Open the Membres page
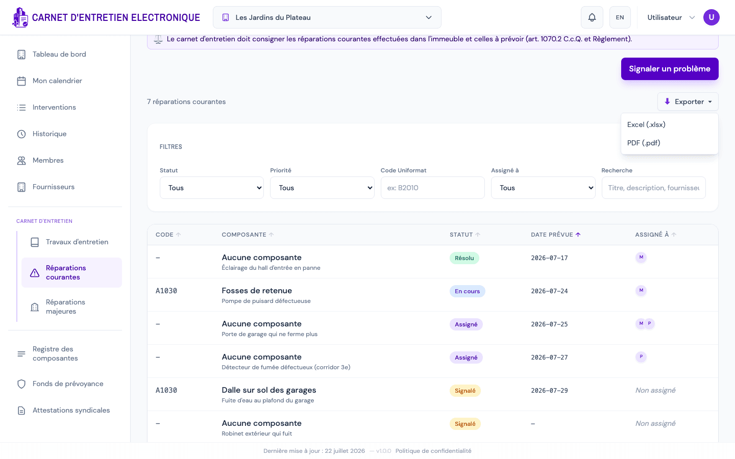Viewport: 735px width, 459px height. 65,161
